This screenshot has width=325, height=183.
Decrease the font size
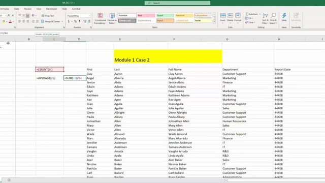click(x=13, y=16)
